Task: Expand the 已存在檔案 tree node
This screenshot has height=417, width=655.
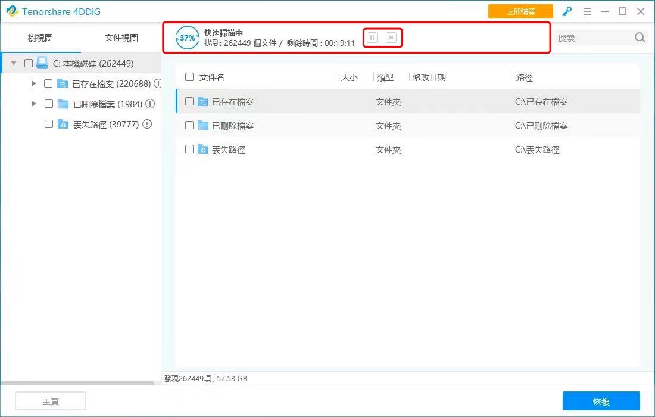Action: coord(34,83)
